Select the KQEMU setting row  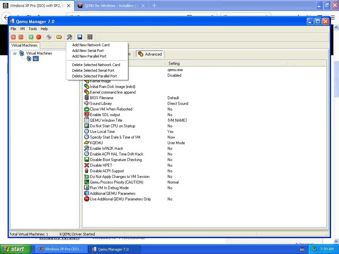[96, 143]
